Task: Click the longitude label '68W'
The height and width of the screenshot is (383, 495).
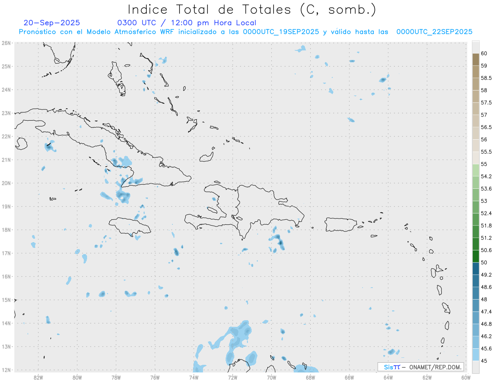Action: coord(311,377)
